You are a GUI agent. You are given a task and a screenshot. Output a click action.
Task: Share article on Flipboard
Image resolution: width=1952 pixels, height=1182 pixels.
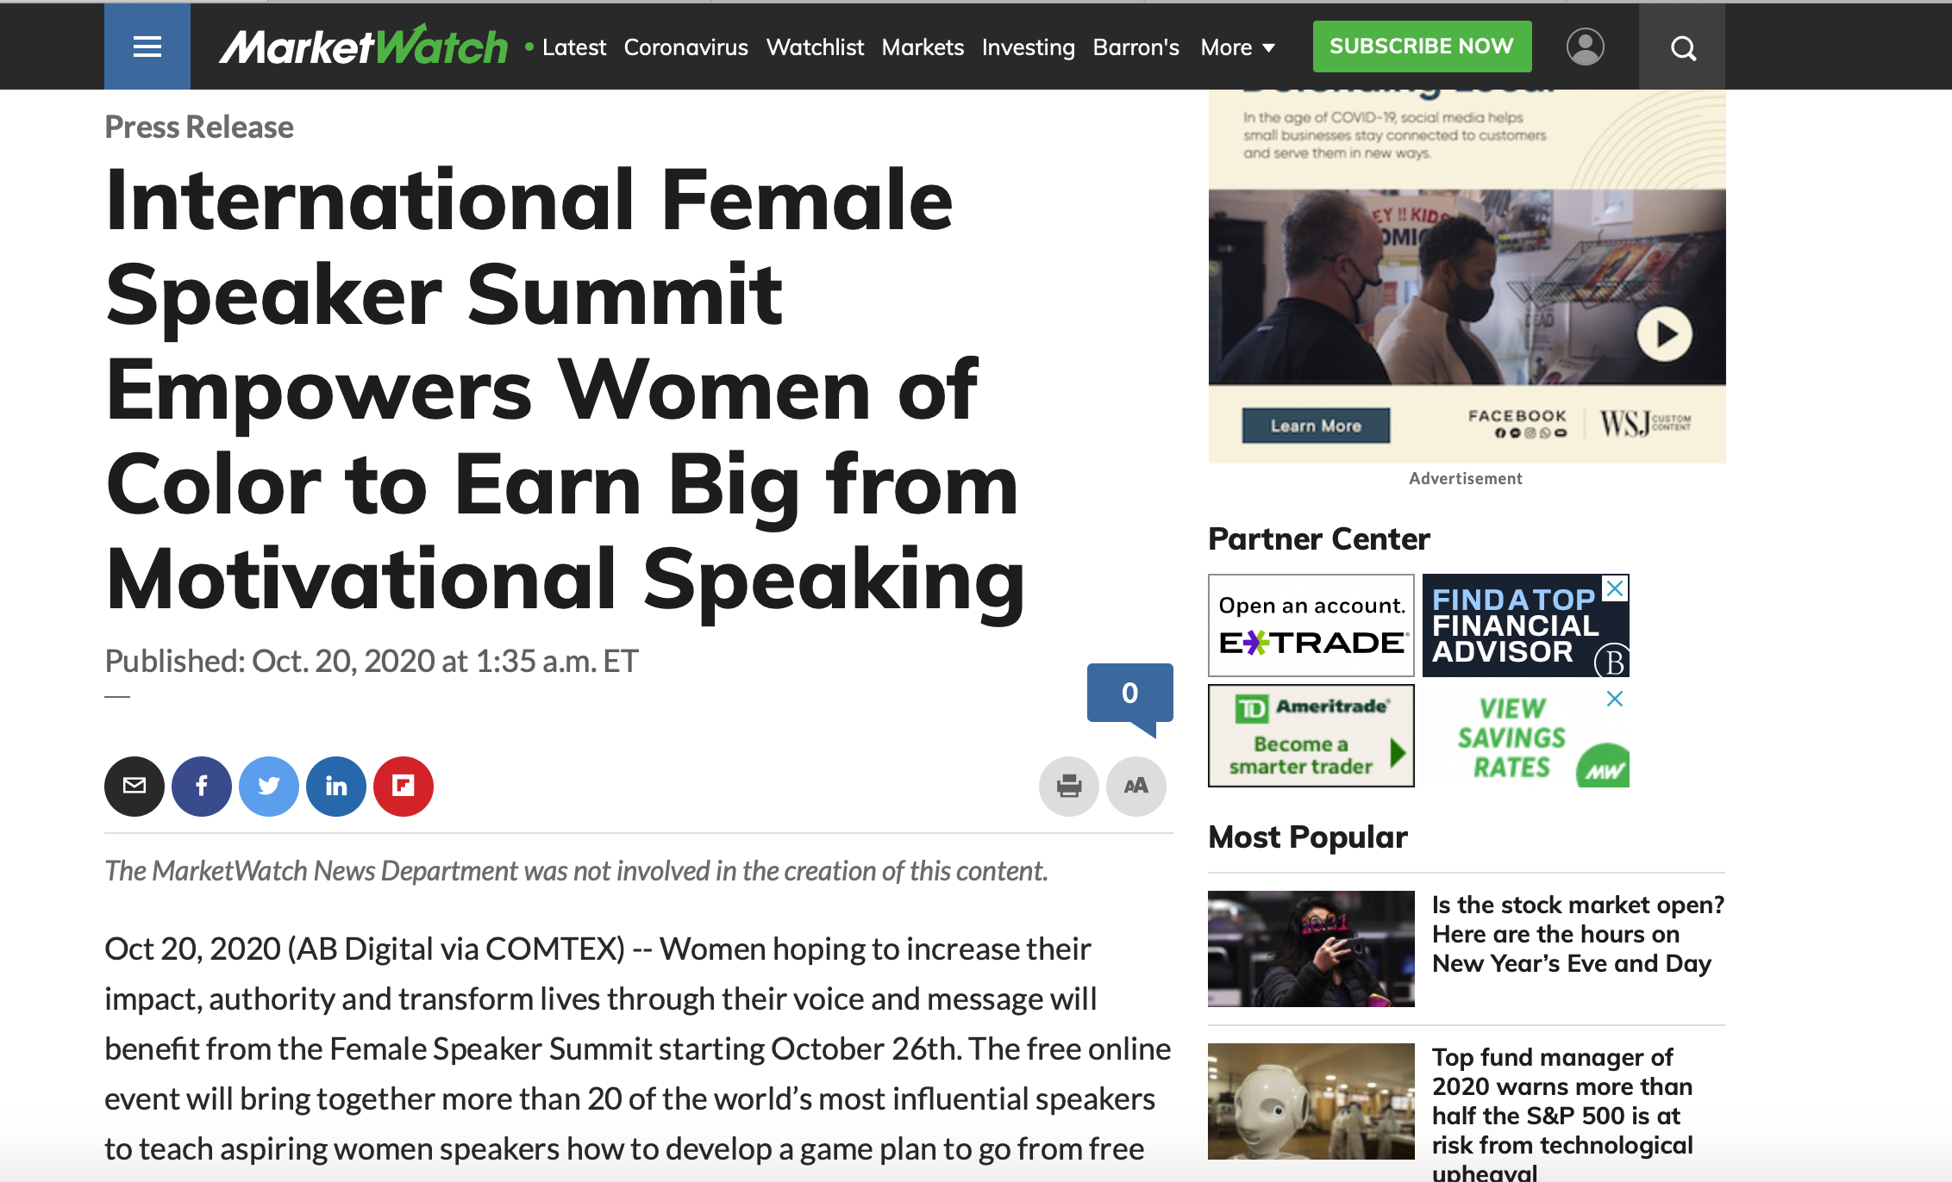pyautogui.click(x=404, y=786)
